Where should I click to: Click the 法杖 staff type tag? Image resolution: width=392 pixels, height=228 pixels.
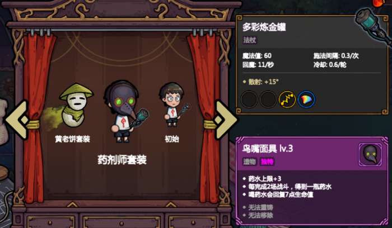[250, 40]
